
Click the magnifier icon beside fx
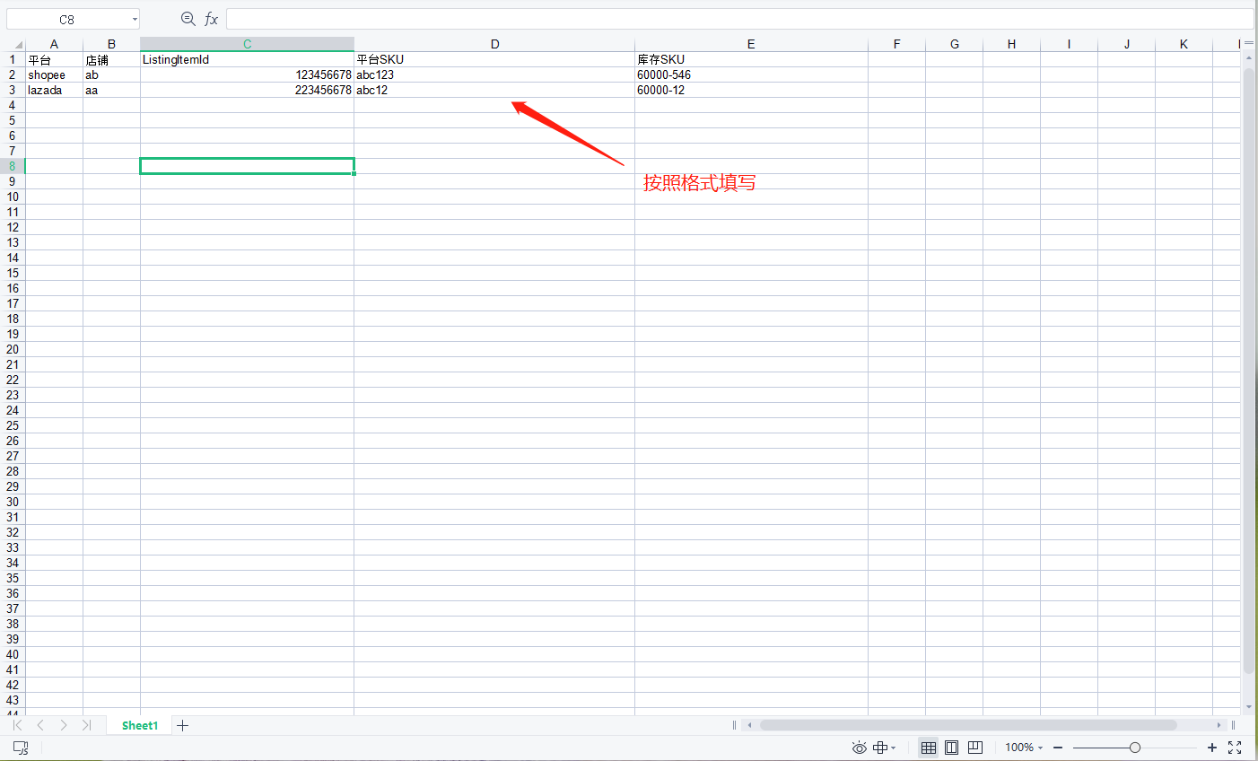tap(188, 19)
